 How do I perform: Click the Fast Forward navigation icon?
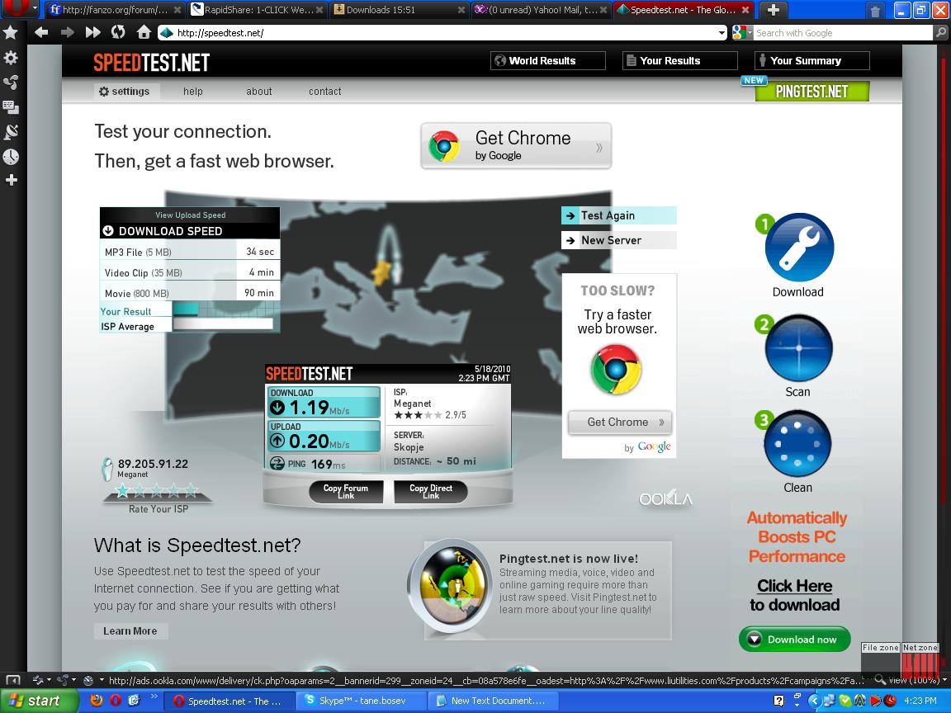pos(92,32)
